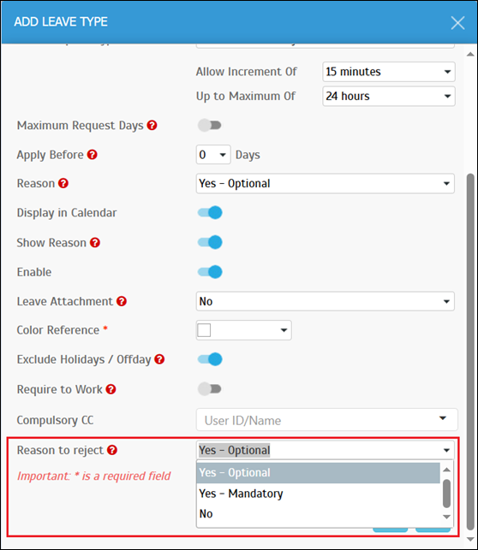Viewport: 478px width, 550px height.
Task: Click Leave Attachment help icon
Action: [122, 301]
